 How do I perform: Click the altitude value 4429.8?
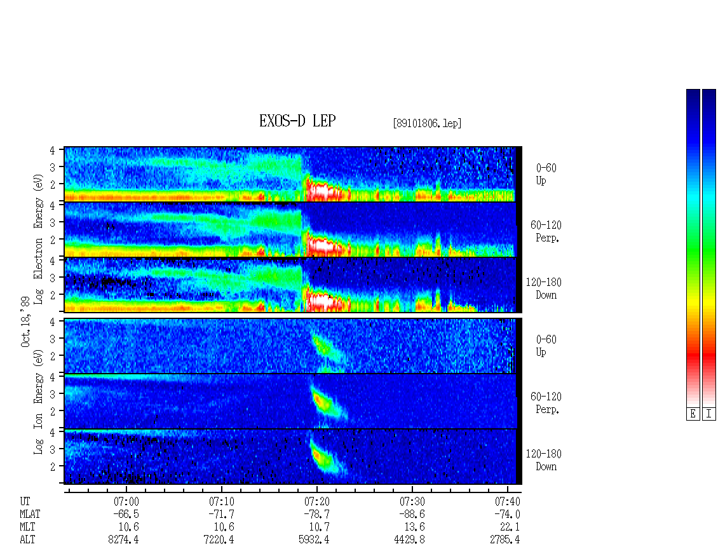[409, 540]
